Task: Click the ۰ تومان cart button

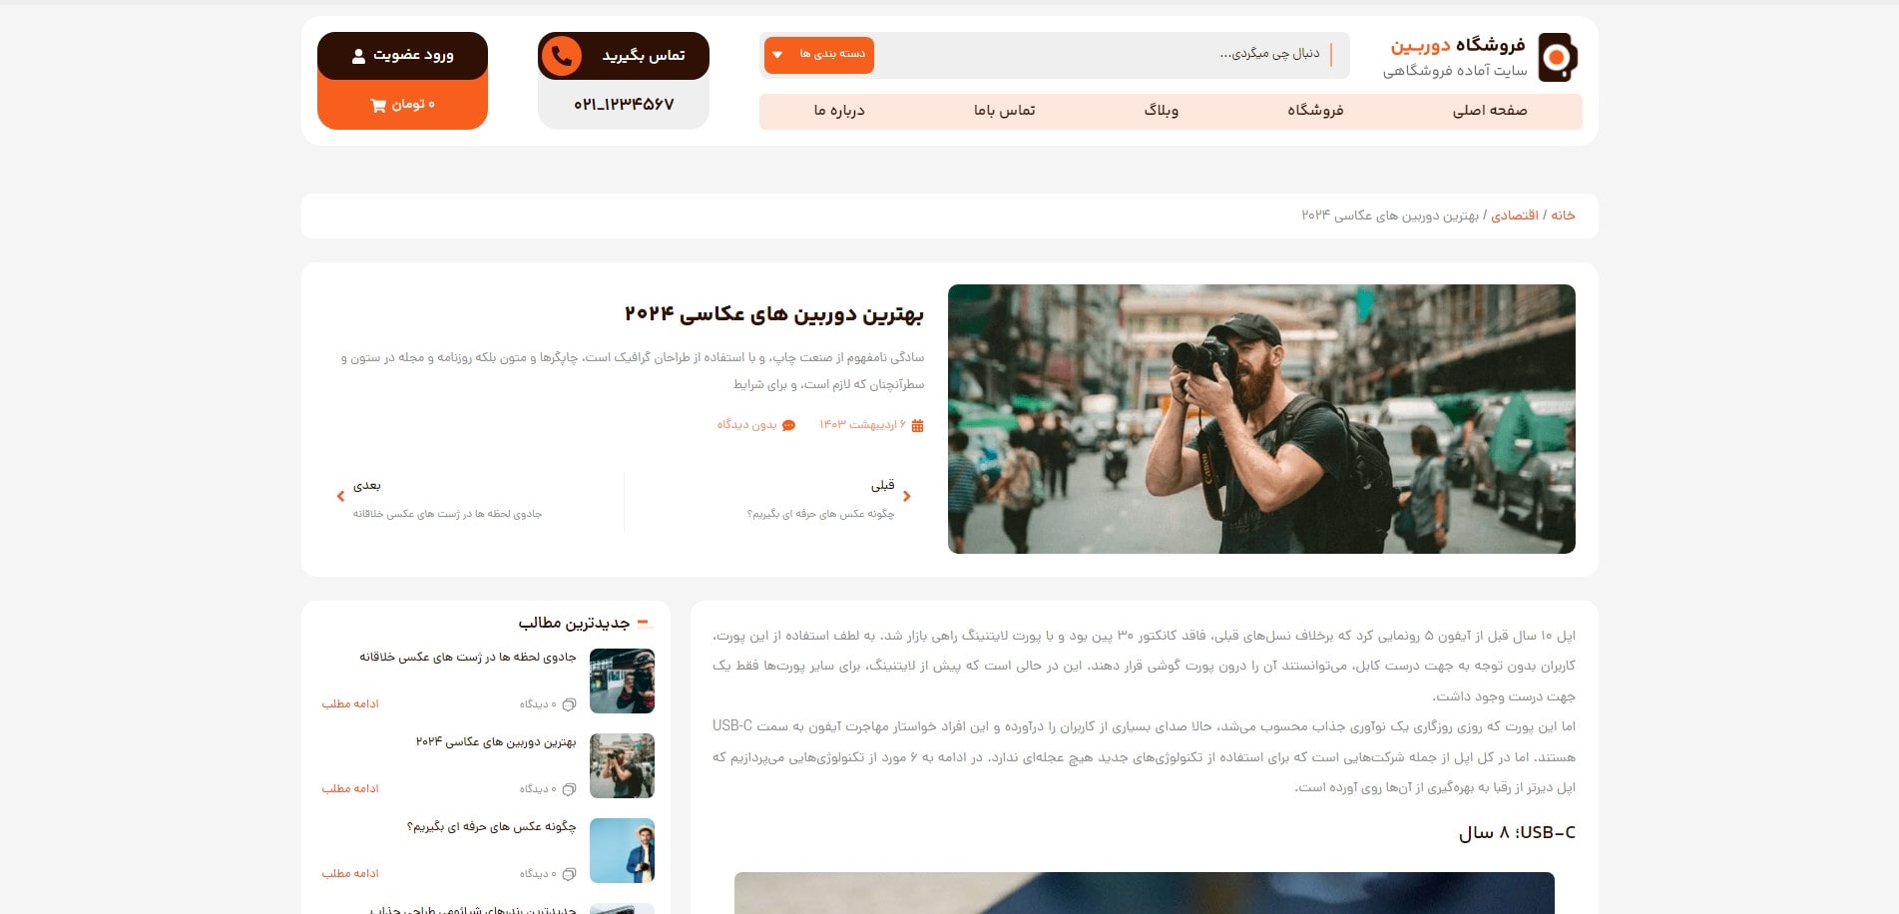Action: coord(402,104)
